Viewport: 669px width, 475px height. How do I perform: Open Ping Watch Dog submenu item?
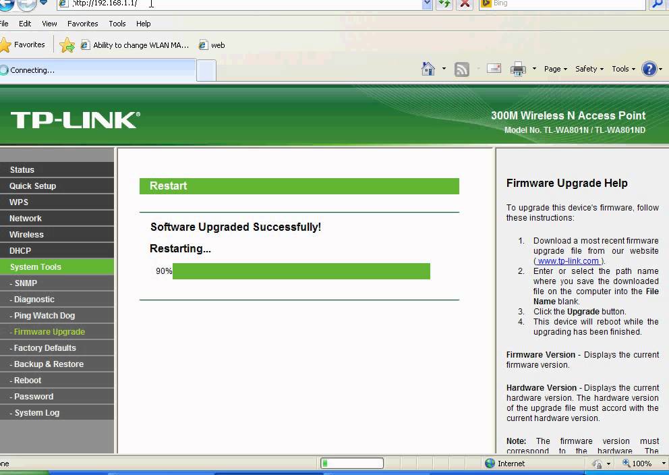(57, 315)
